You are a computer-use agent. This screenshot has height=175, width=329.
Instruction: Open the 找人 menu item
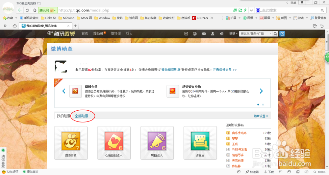(129, 33)
